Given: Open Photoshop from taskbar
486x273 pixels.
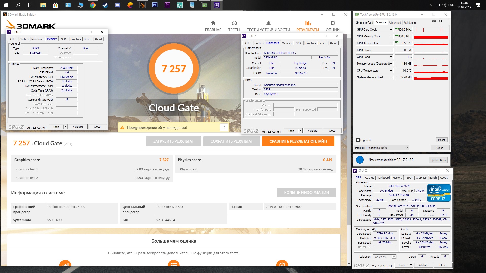Looking at the screenshot, I should click(155, 5).
